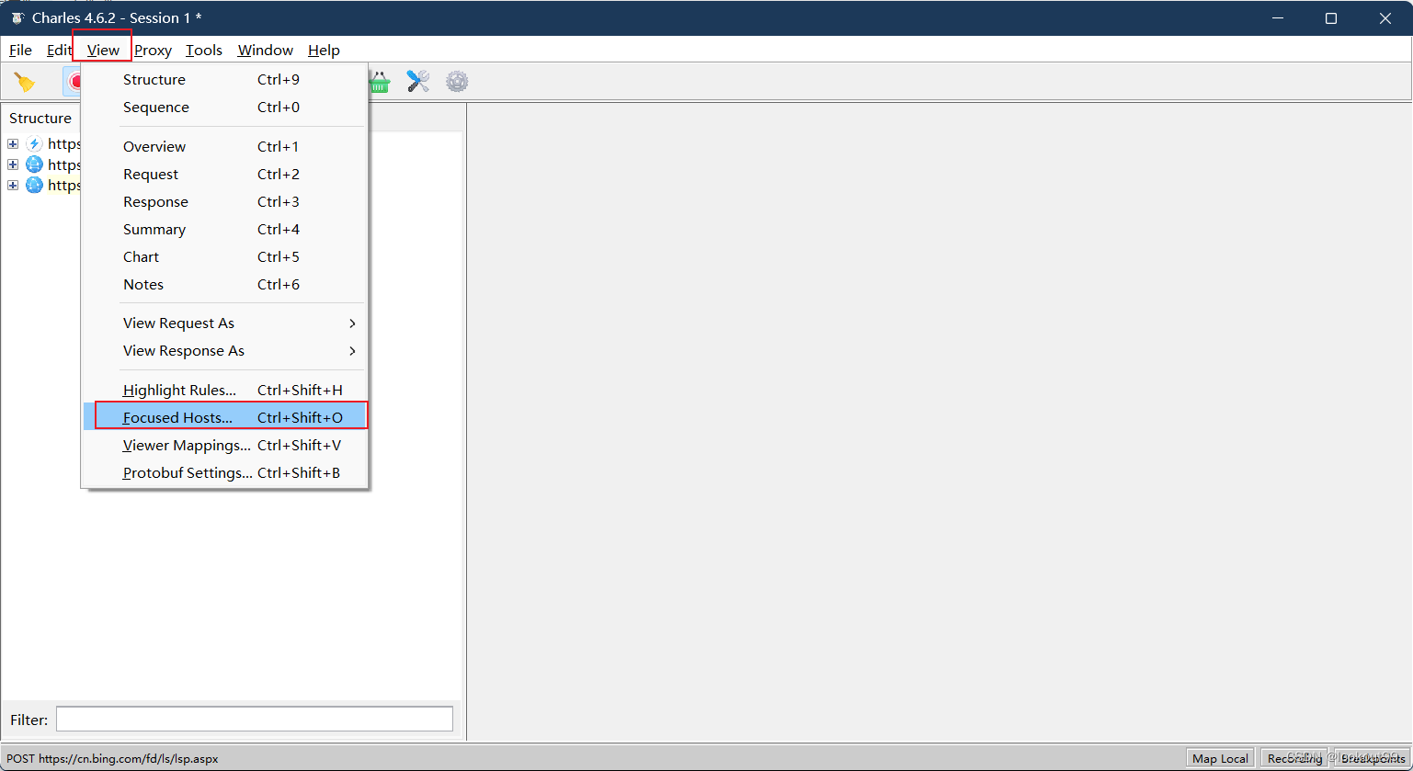The image size is (1413, 771).
Task: Open the File menu
Action: click(20, 50)
